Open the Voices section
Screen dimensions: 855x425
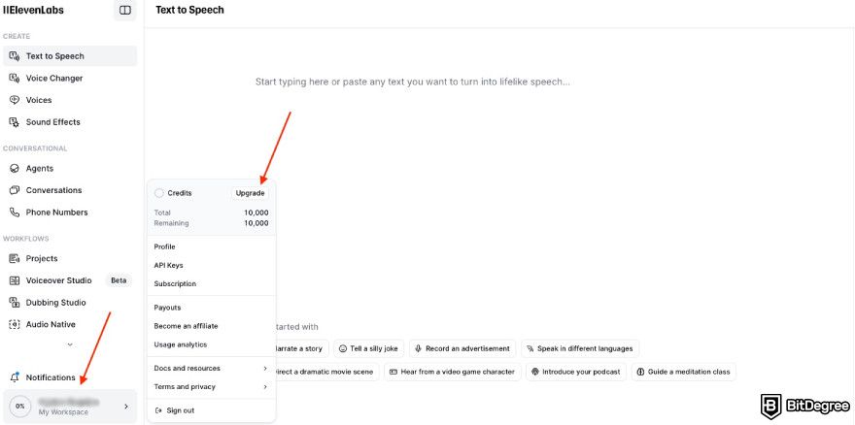[39, 100]
